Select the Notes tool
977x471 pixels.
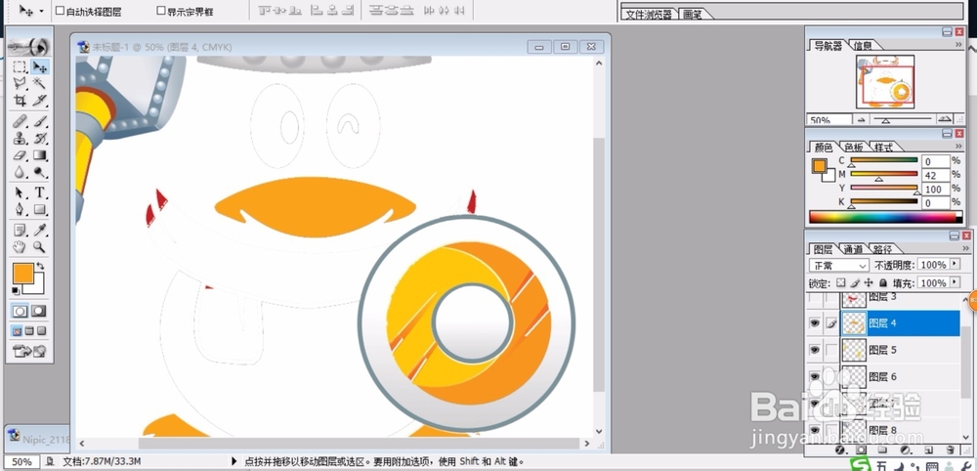coord(20,230)
